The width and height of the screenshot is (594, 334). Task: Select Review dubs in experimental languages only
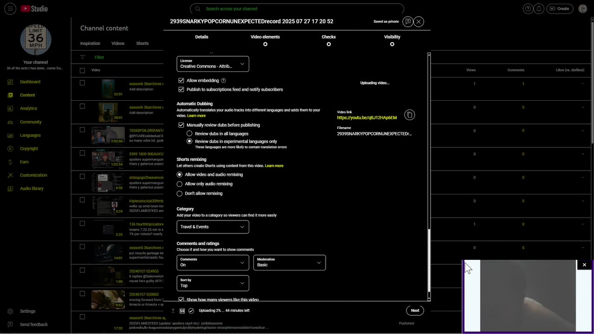tap(189, 141)
